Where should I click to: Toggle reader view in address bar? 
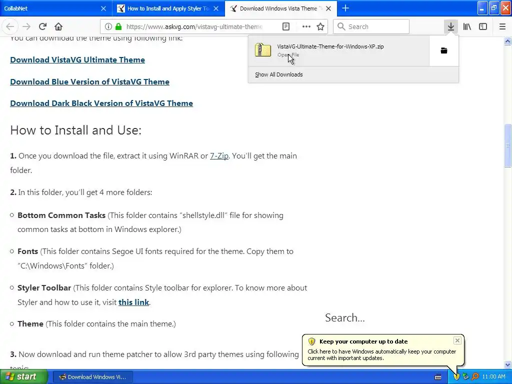[285, 26]
